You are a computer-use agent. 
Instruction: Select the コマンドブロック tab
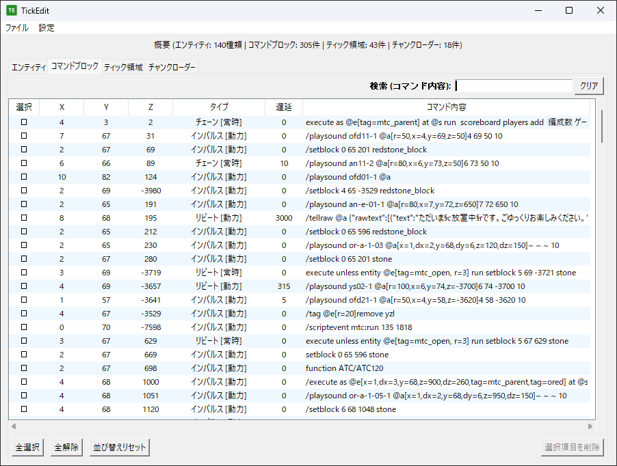coord(75,66)
